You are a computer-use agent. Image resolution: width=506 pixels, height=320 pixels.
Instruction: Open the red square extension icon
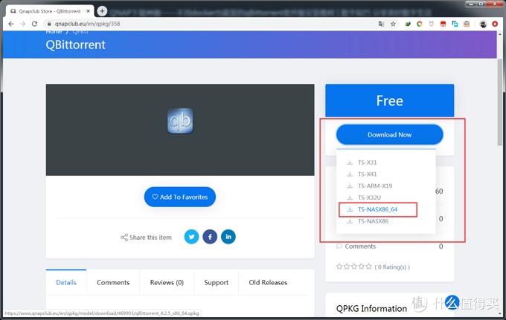point(443,24)
